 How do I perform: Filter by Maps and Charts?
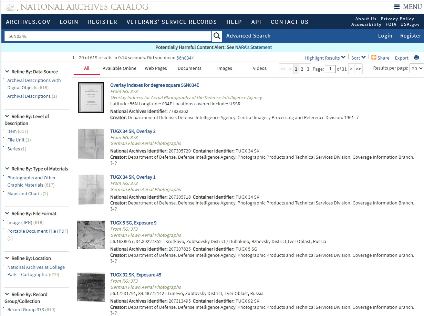(24, 193)
